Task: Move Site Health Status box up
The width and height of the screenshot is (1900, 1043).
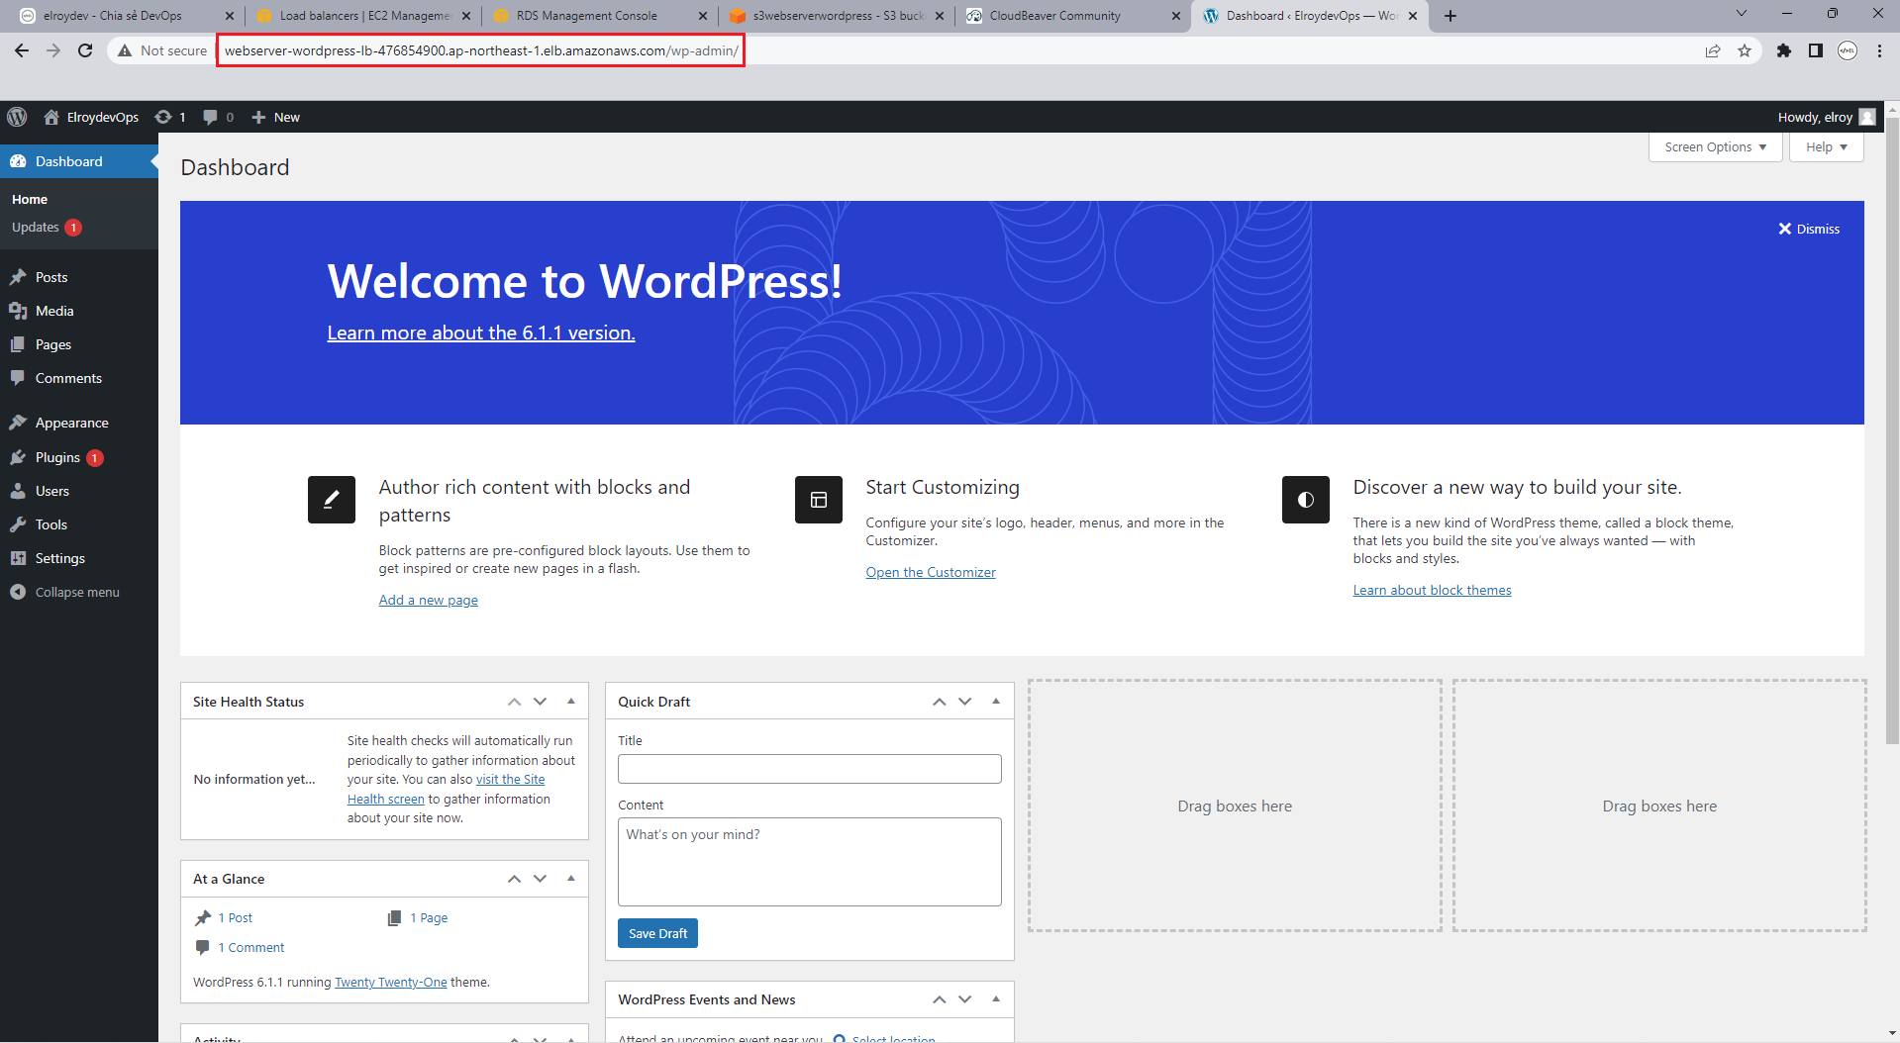Action: (514, 702)
